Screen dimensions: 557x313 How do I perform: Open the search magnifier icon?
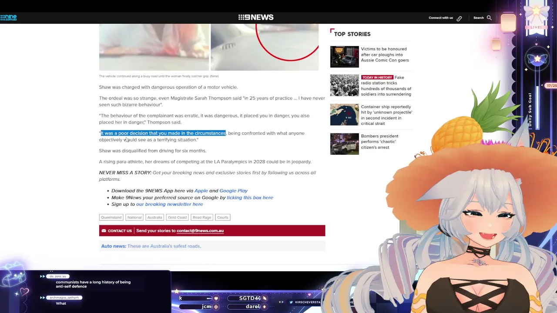tap(489, 18)
